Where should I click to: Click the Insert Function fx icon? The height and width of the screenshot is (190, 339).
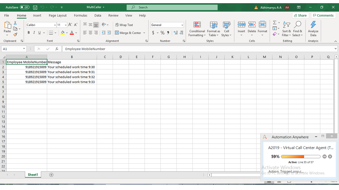[57, 49]
